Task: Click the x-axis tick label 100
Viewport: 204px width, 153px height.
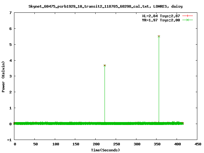Action: click(56, 144)
